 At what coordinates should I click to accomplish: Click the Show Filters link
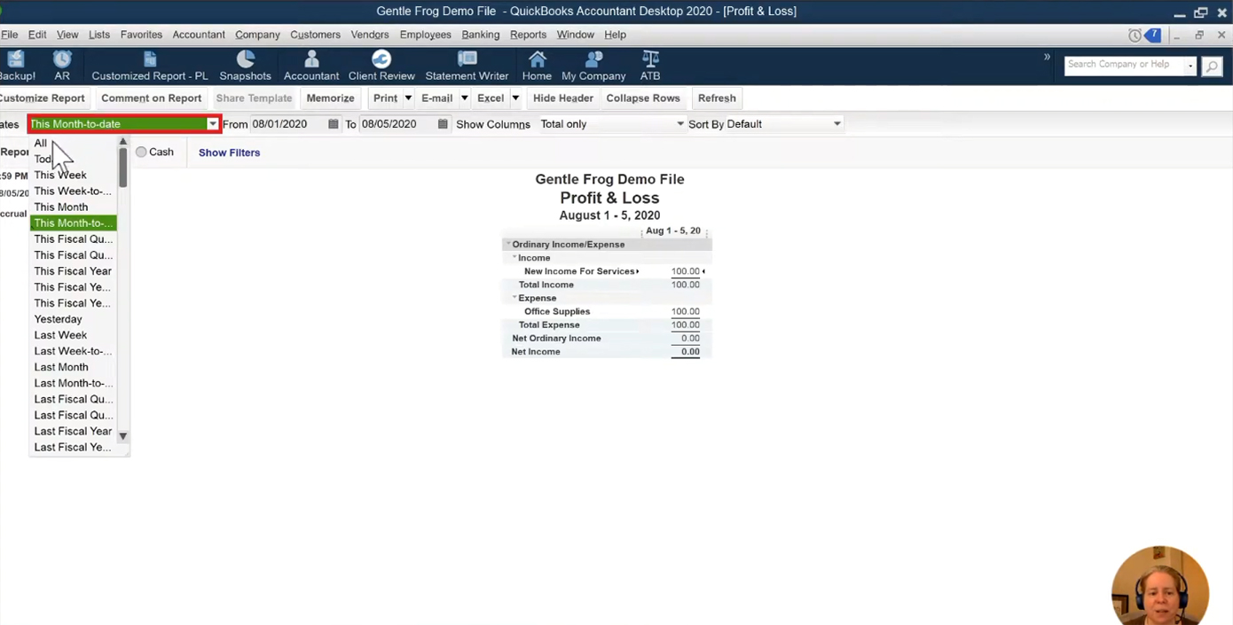(x=229, y=152)
